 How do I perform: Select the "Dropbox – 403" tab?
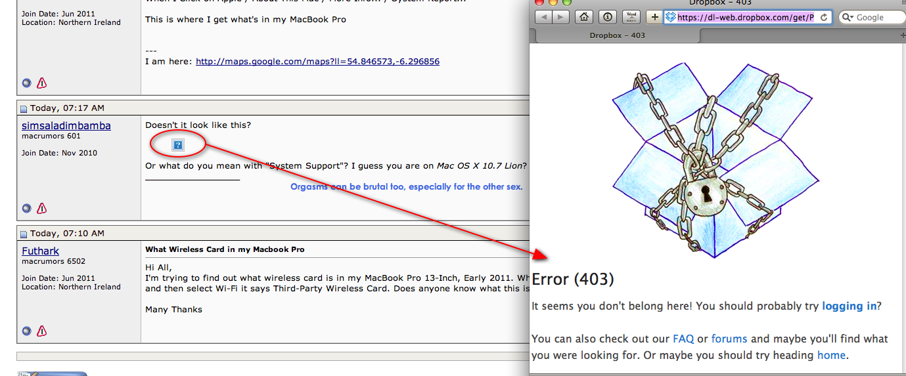click(x=616, y=35)
